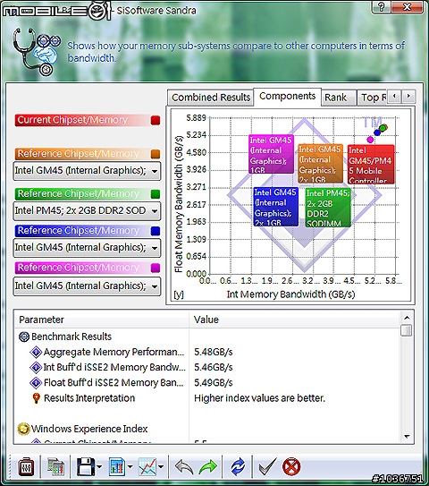Open the magenta reference chipset dropdown
This screenshot has height=486, width=429.
pyautogui.click(x=87, y=286)
